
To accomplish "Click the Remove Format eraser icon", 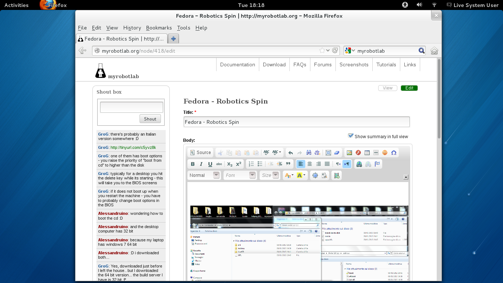I will coord(337,153).
